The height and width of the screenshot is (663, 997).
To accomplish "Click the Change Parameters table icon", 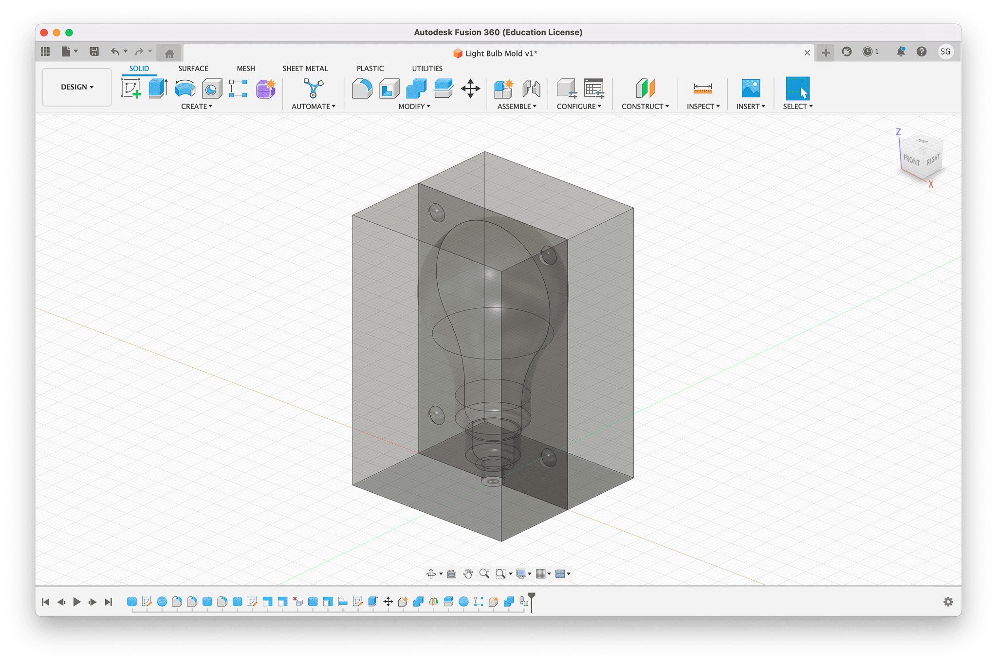I will [594, 89].
